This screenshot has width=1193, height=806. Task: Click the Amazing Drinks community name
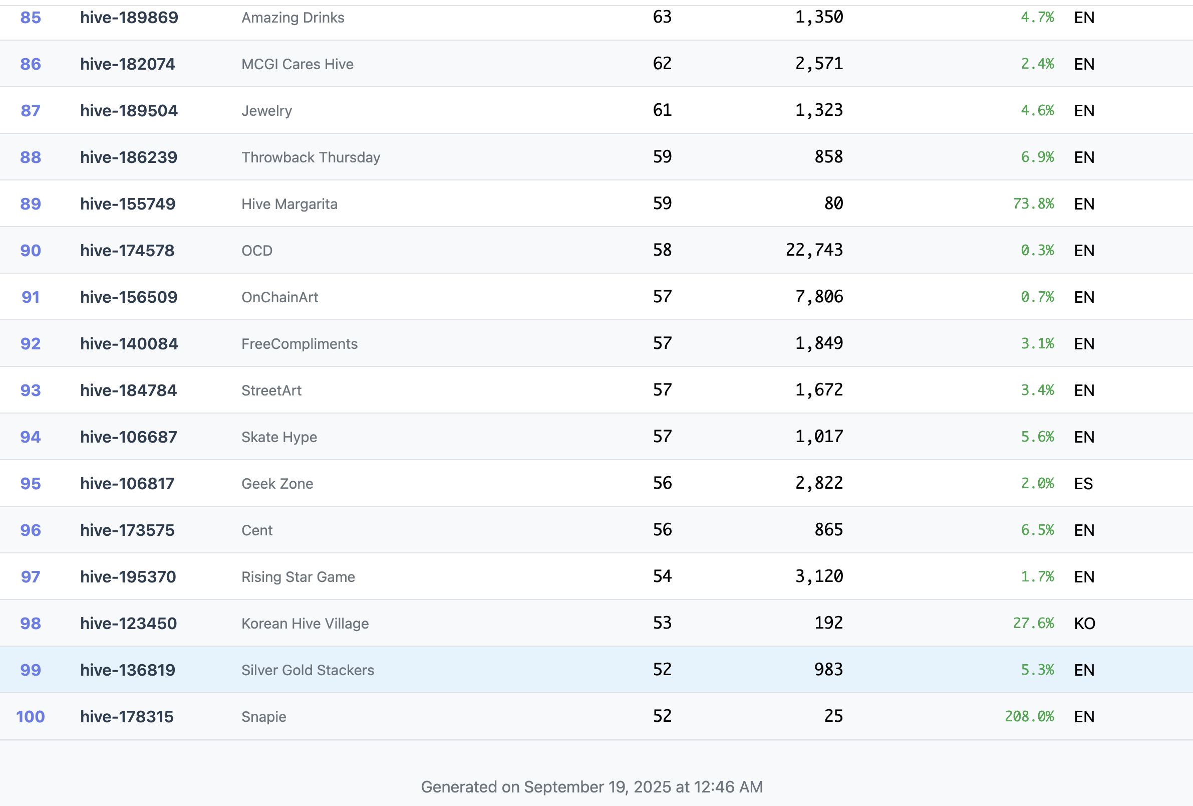click(292, 18)
